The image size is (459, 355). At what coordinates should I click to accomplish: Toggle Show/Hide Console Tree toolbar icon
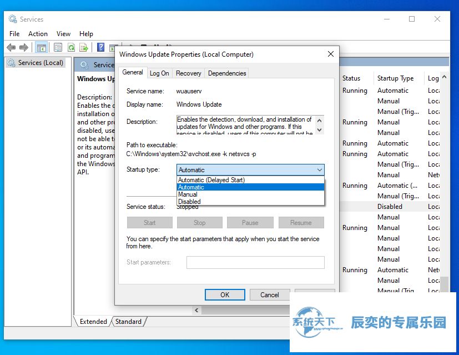[x=41, y=47]
